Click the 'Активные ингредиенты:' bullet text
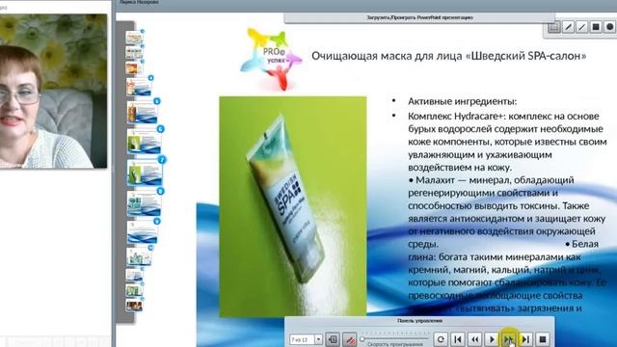This screenshot has width=617, height=347. (463, 101)
